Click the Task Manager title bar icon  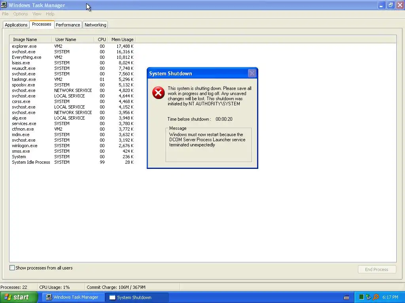point(4,5)
